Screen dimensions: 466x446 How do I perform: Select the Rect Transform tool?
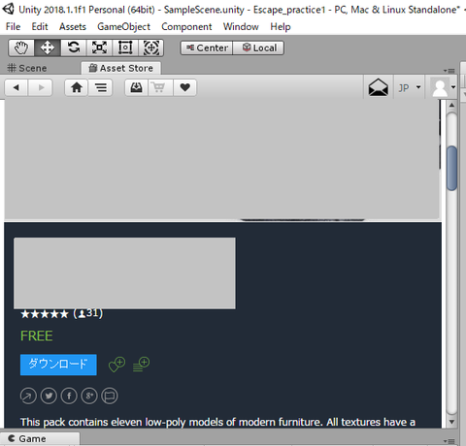[x=125, y=48]
